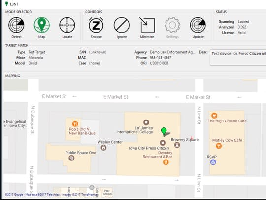Viewport: 266px width, 200px height.
Task: Click the Case value (none)
Action: click(94, 63)
